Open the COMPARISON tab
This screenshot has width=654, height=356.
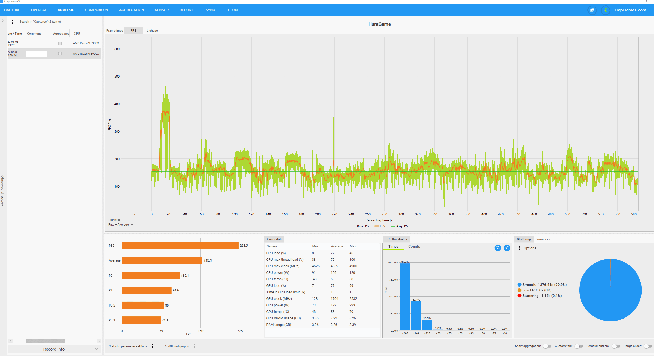(x=97, y=10)
